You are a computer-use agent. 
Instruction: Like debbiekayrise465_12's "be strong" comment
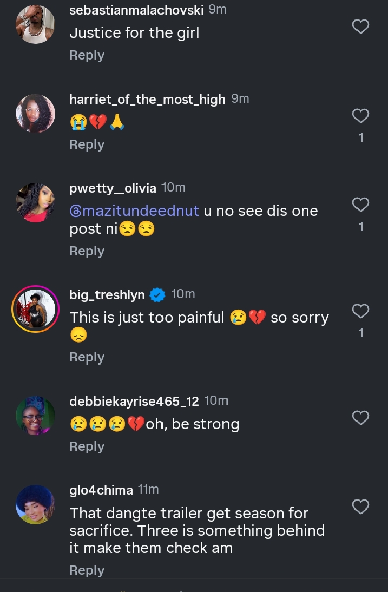point(360,418)
